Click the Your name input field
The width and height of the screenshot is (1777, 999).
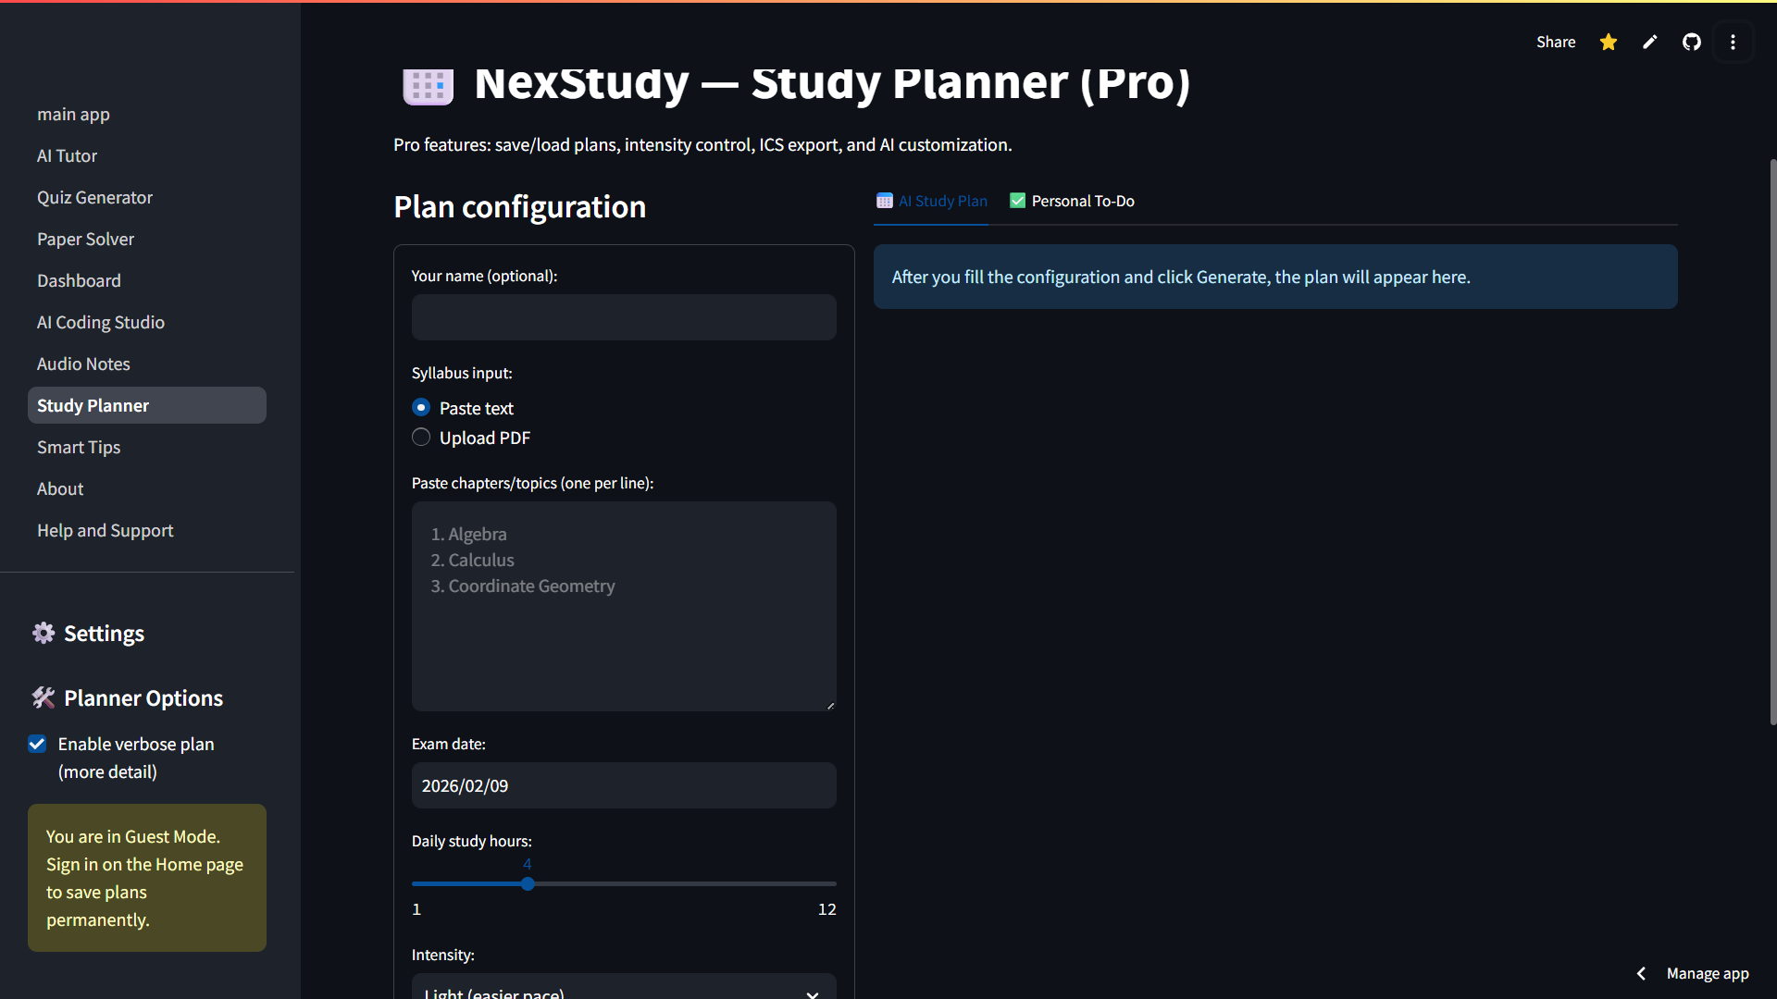tap(624, 317)
